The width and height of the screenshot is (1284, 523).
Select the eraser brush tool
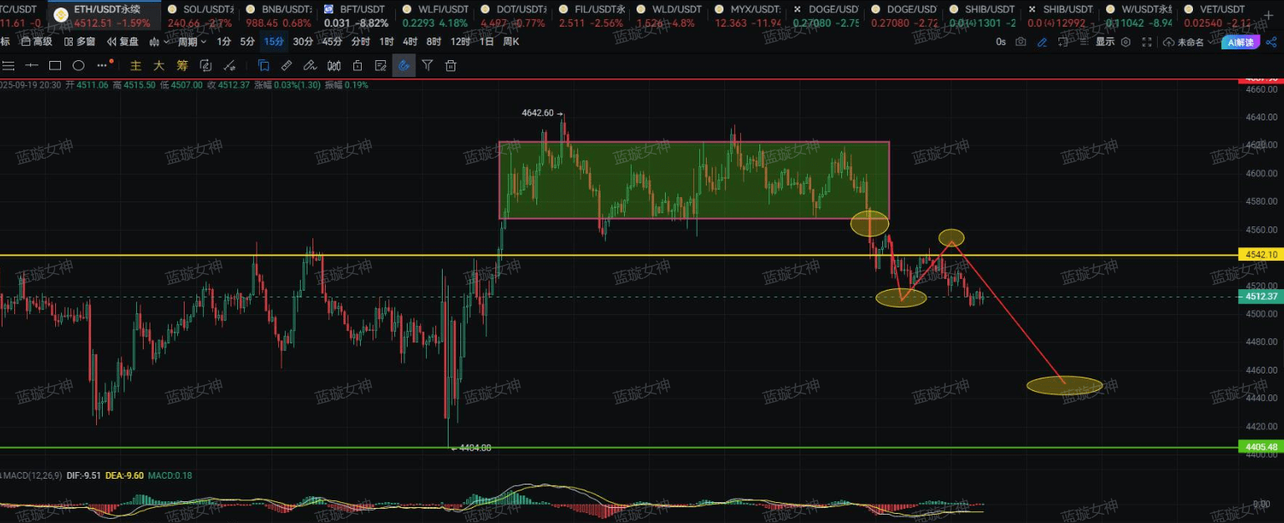[310, 65]
